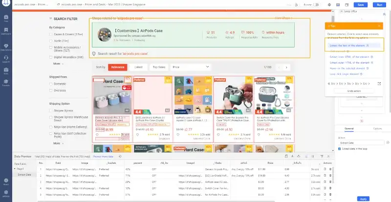The image size is (391, 202).
Task: Open Data Service in the sidebar
Action: pyautogui.click(x=6, y=47)
